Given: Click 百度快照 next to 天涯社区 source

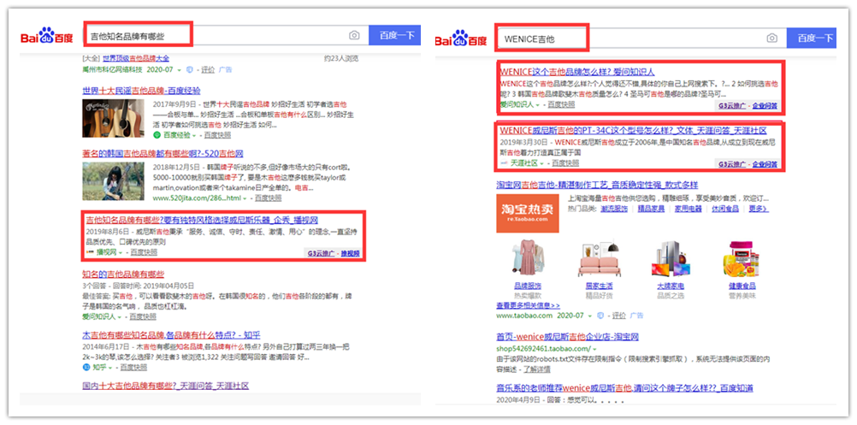Looking at the screenshot, I should coord(565,163).
